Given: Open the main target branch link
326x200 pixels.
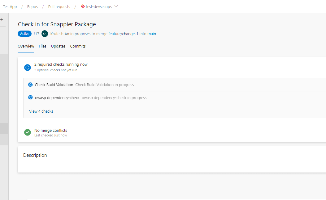Looking at the screenshot, I should tap(152, 34).
